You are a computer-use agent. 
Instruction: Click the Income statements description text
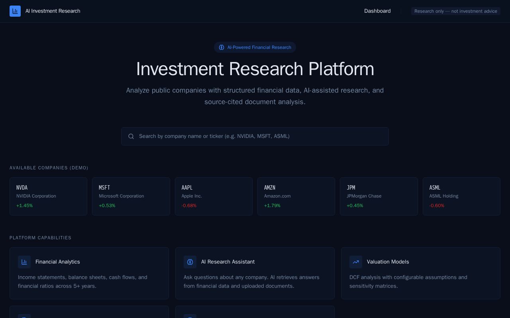[x=82, y=282]
